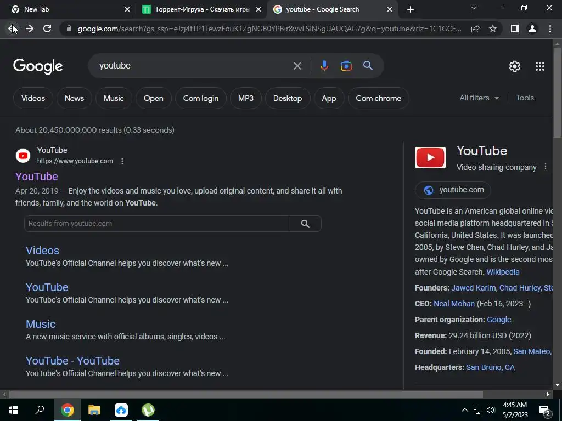Open Windows taskbar search
The image size is (562, 421).
[x=40, y=410]
